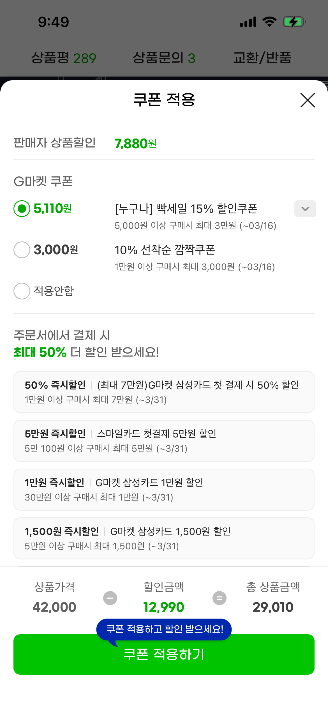Expand the 빡세일 15% 할인쿠폰 chevron
The width and height of the screenshot is (328, 710).
coord(305,209)
